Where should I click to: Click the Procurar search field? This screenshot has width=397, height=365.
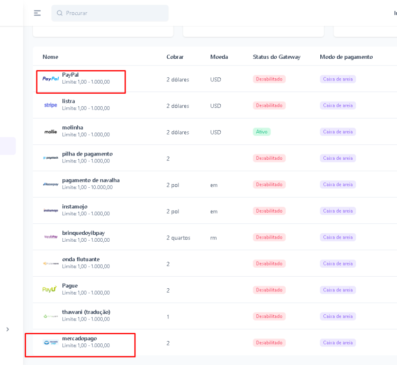(114, 13)
